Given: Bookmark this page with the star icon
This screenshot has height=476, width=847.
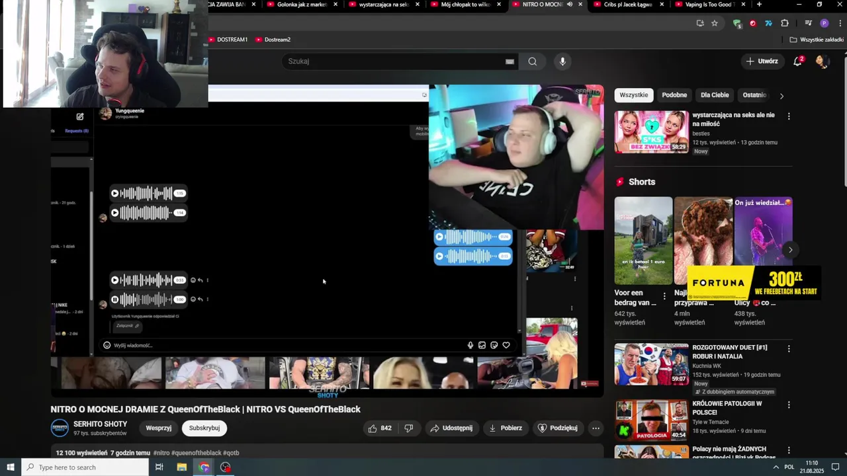Looking at the screenshot, I should pyautogui.click(x=715, y=23).
